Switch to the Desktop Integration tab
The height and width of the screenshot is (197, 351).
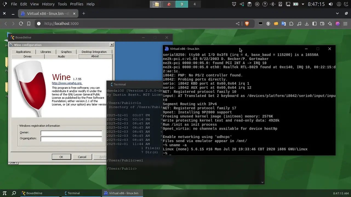[x=94, y=52]
